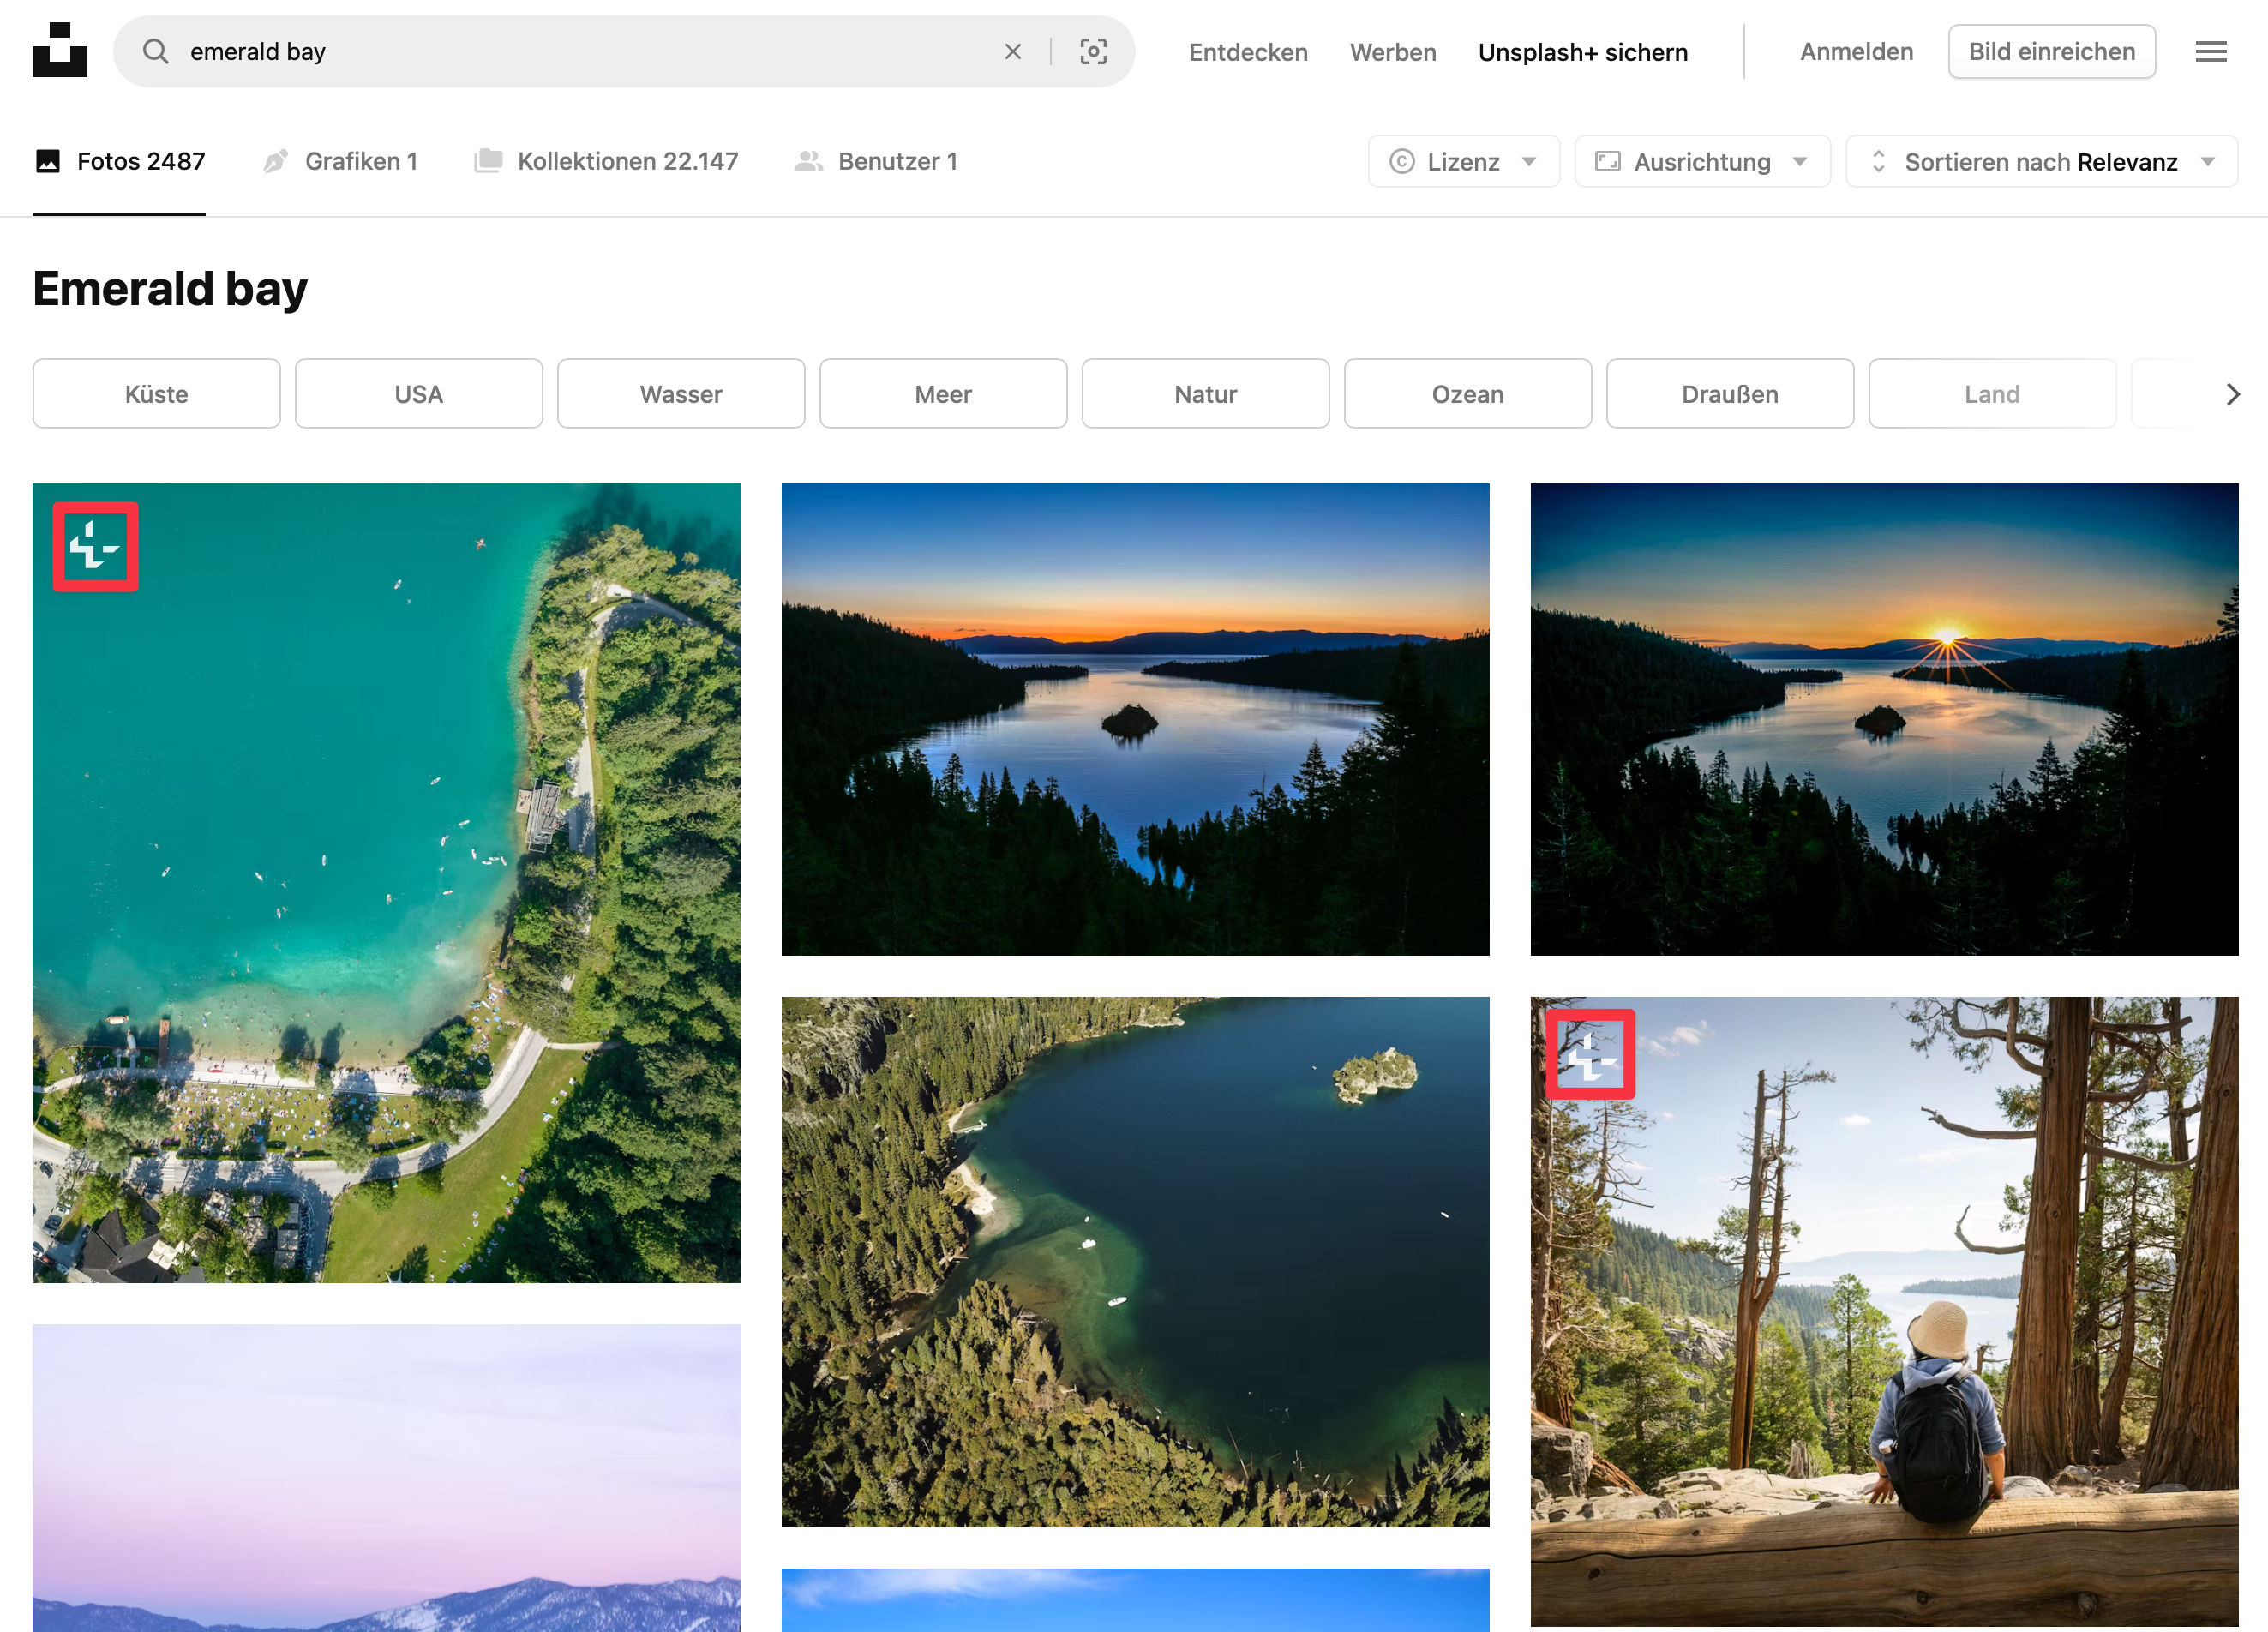The width and height of the screenshot is (2268, 1632).
Task: Select the Ozean tag chip
Action: click(x=1467, y=394)
